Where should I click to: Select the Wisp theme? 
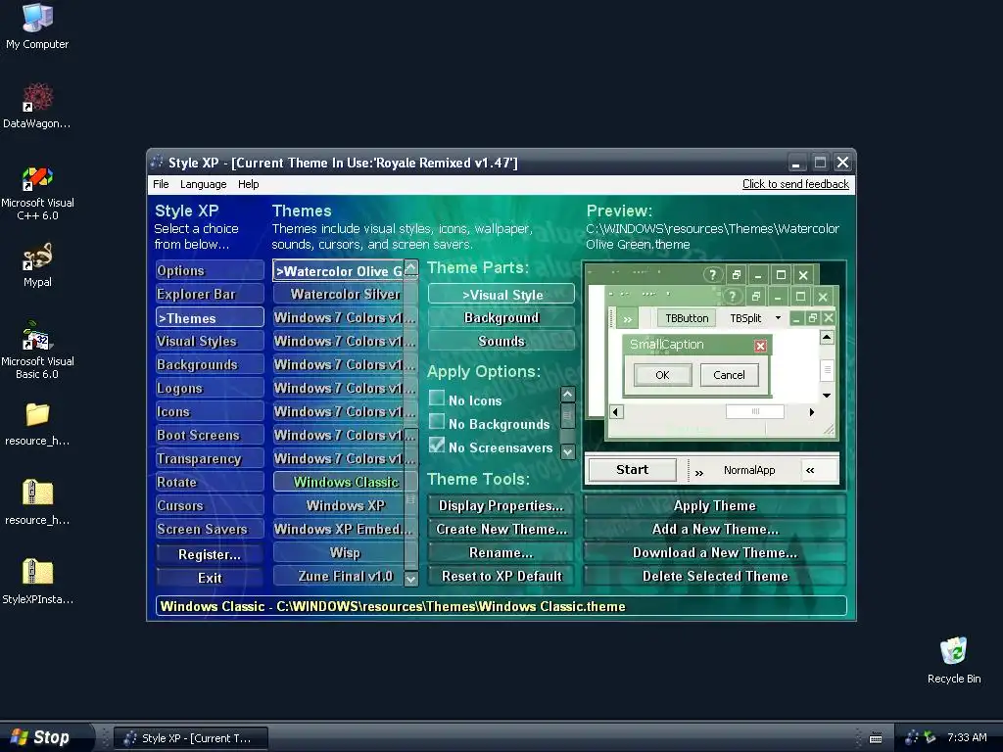click(x=338, y=552)
